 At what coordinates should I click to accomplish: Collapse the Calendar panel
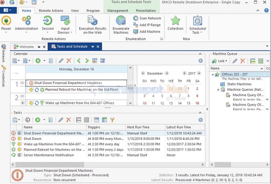[200, 54]
